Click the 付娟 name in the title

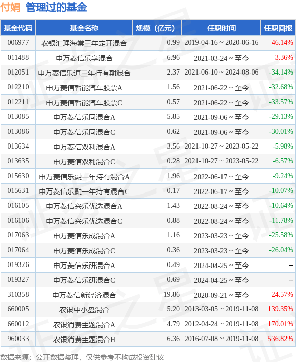point(10,7)
